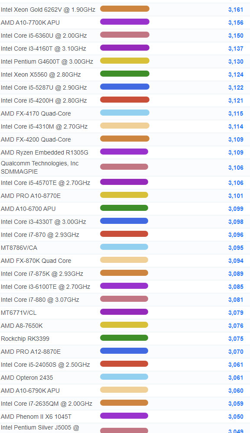Open AMD Phenom II X6 1045T entry

point(36,417)
